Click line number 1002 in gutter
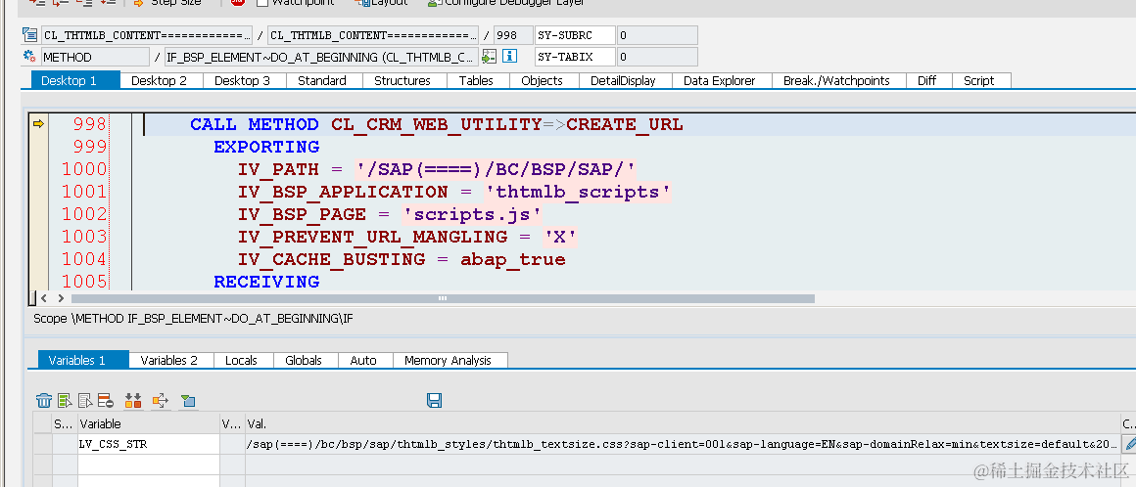This screenshot has width=1136, height=487. [84, 214]
